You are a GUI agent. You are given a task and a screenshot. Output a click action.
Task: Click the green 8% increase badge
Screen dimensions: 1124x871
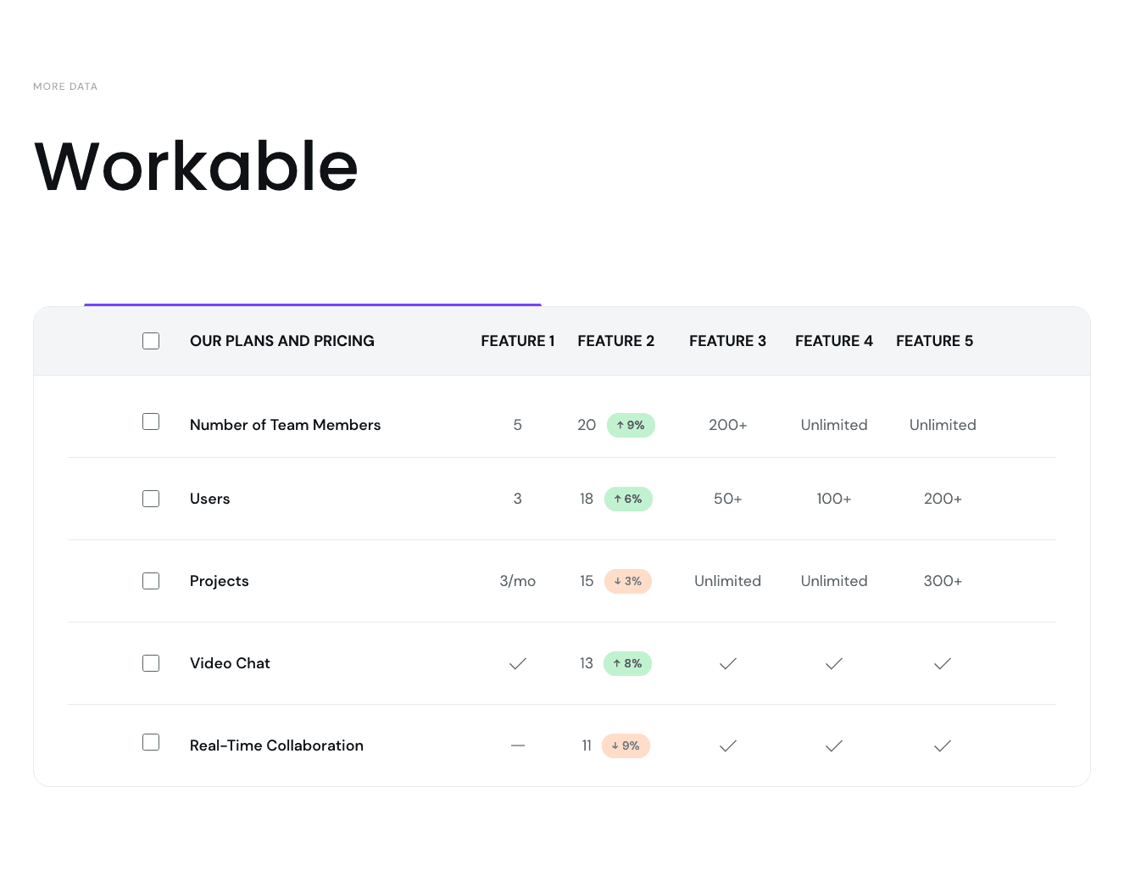pos(627,663)
